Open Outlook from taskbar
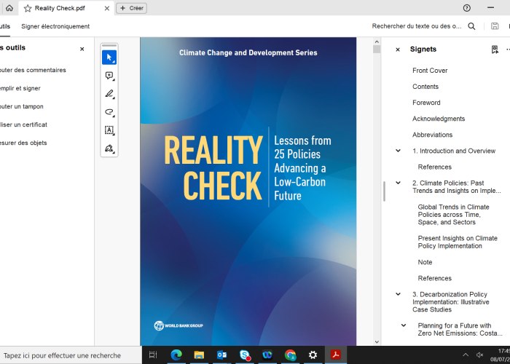This screenshot has width=510, height=364. (x=221, y=355)
